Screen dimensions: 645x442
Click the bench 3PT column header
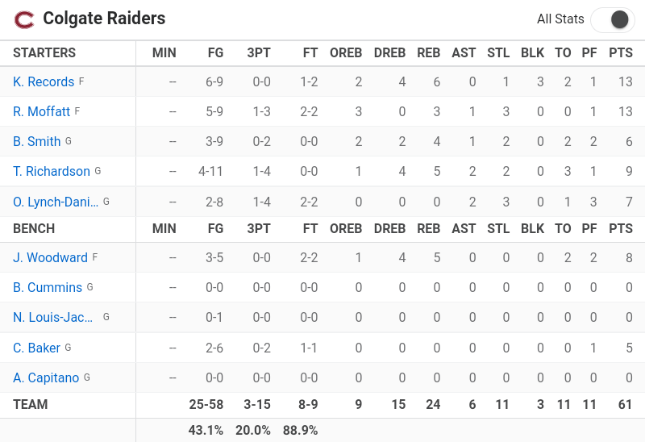(259, 228)
